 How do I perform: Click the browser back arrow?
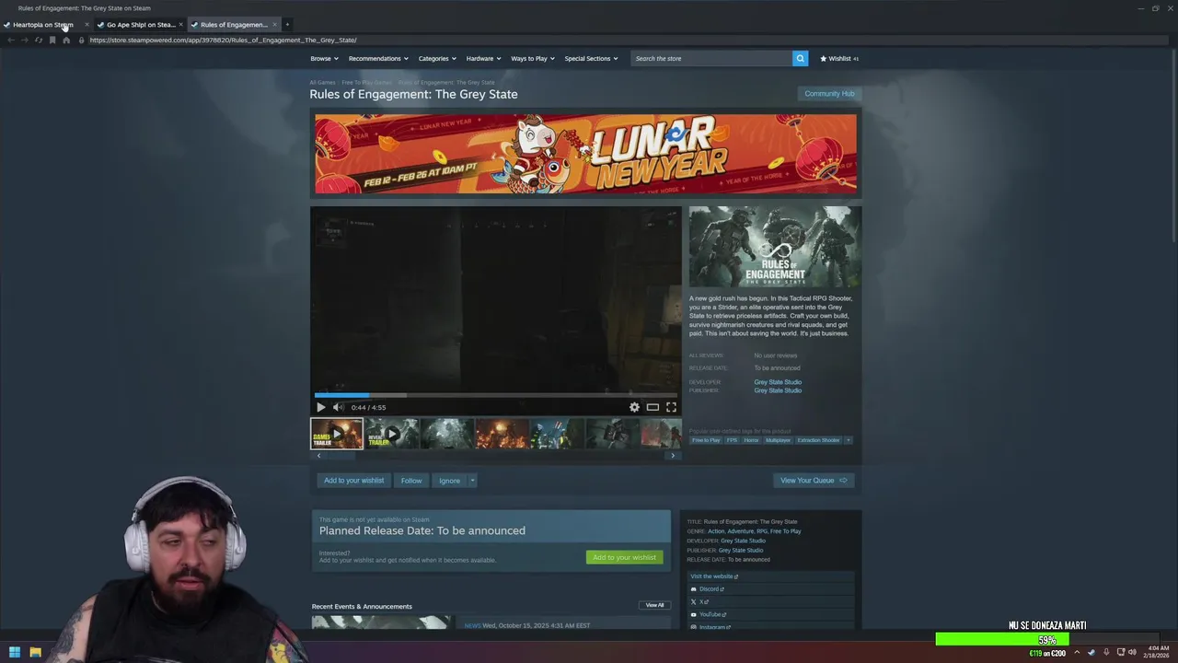(x=11, y=41)
